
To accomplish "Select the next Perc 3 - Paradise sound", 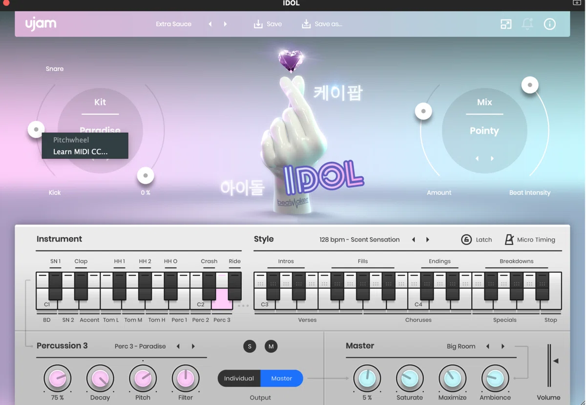I will [193, 346].
